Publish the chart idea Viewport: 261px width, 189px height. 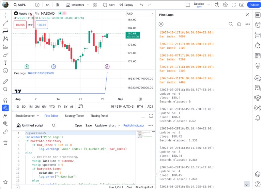coord(254,5)
